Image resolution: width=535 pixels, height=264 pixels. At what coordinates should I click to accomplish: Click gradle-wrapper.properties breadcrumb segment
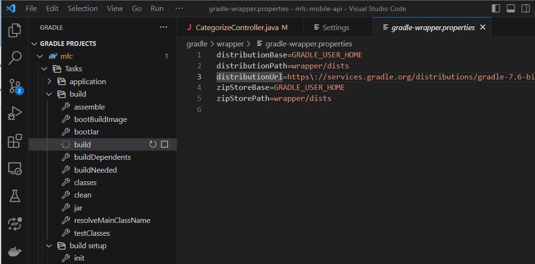[x=309, y=44]
